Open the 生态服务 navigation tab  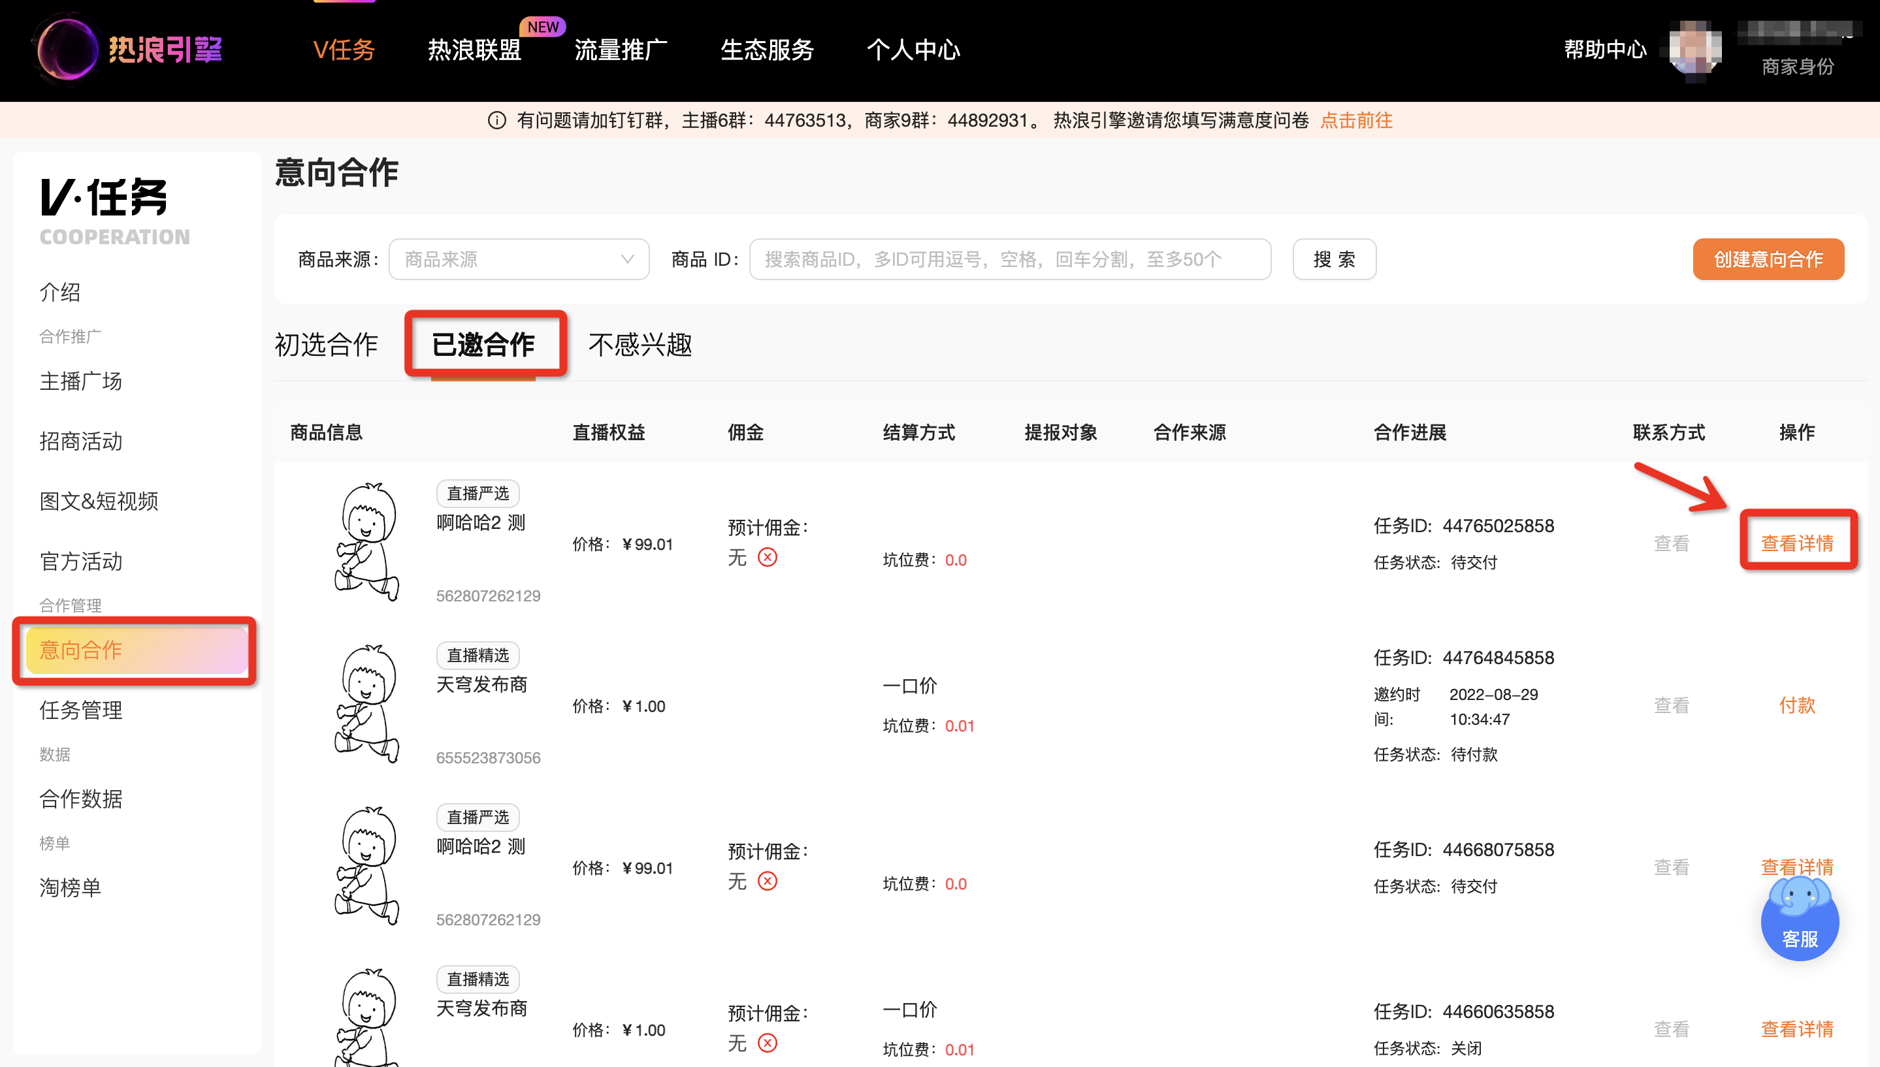click(768, 50)
